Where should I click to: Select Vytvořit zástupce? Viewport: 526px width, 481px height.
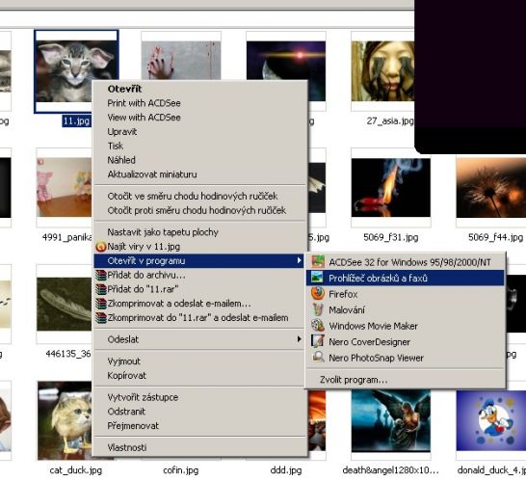(x=143, y=397)
